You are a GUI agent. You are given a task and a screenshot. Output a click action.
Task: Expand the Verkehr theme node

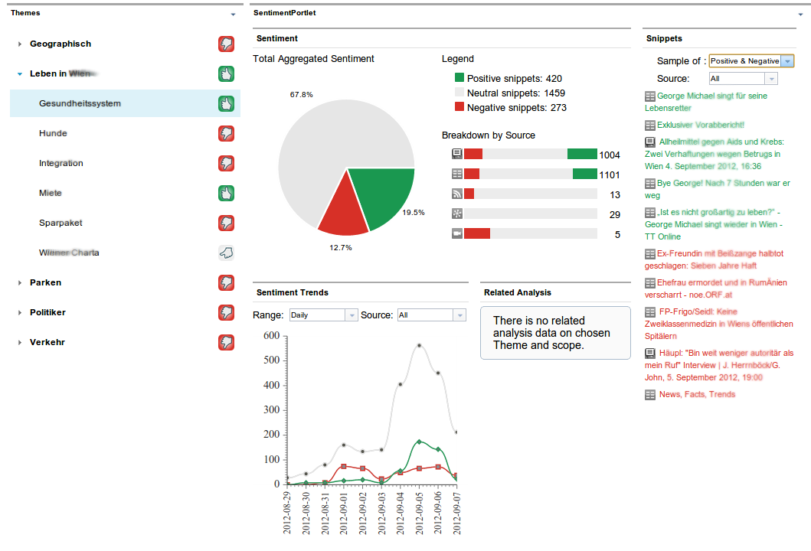(20, 343)
